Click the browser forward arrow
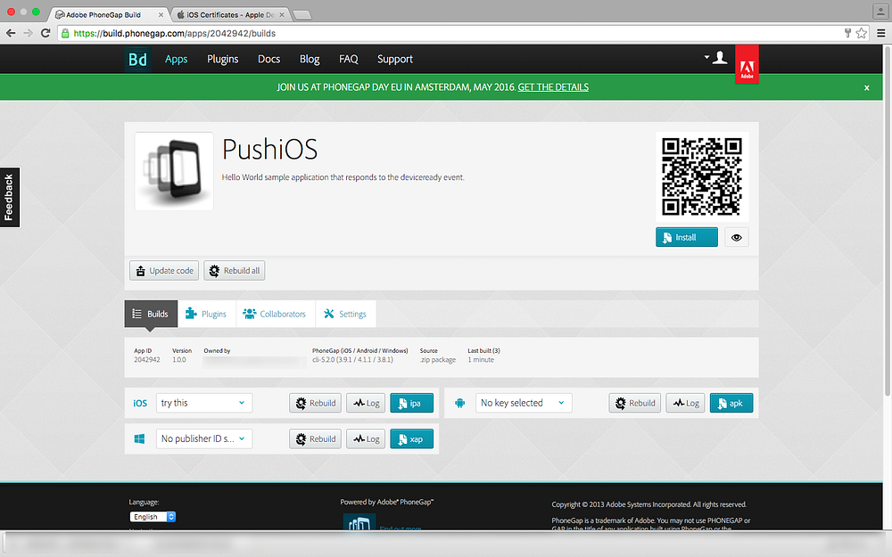Viewport: 892px width, 557px height. (x=28, y=33)
